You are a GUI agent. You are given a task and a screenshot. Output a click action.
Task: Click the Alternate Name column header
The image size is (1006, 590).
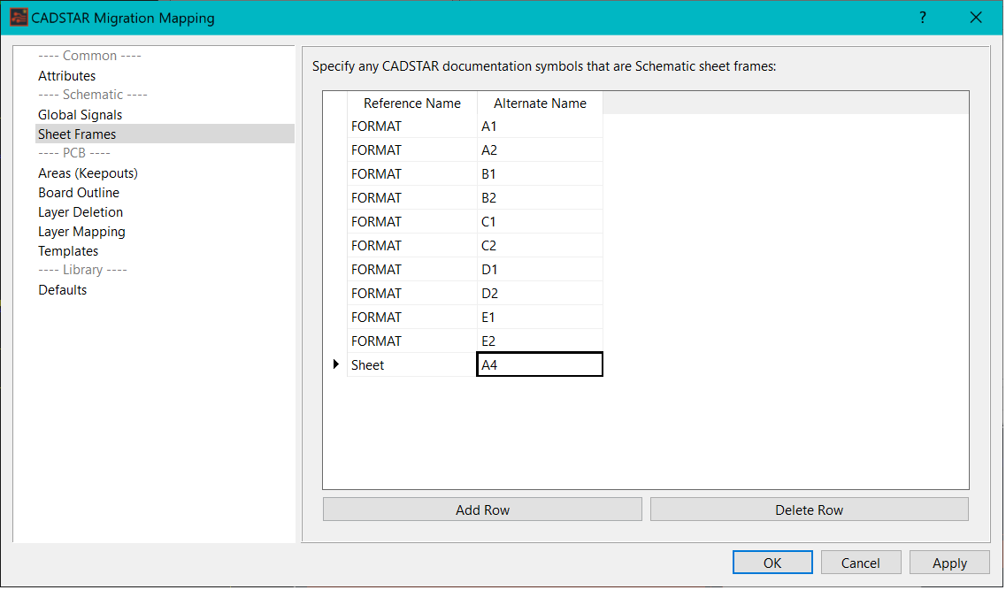point(541,103)
